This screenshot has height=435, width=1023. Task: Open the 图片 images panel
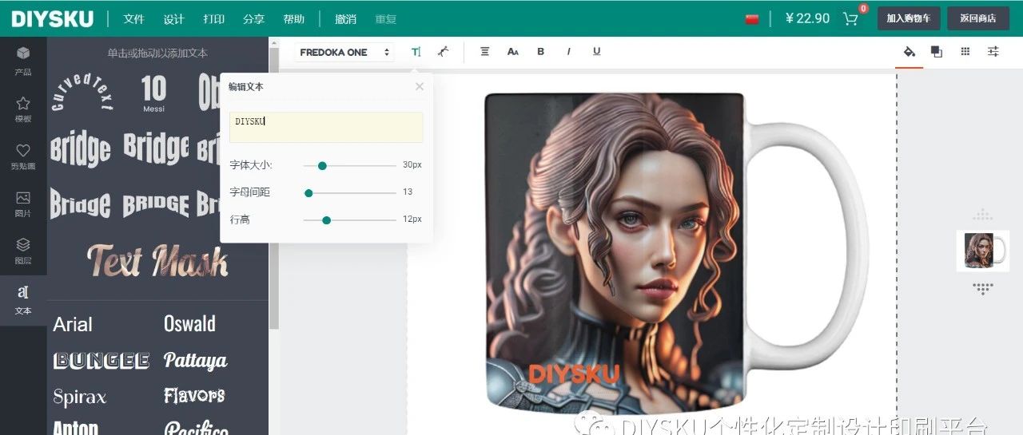(23, 204)
